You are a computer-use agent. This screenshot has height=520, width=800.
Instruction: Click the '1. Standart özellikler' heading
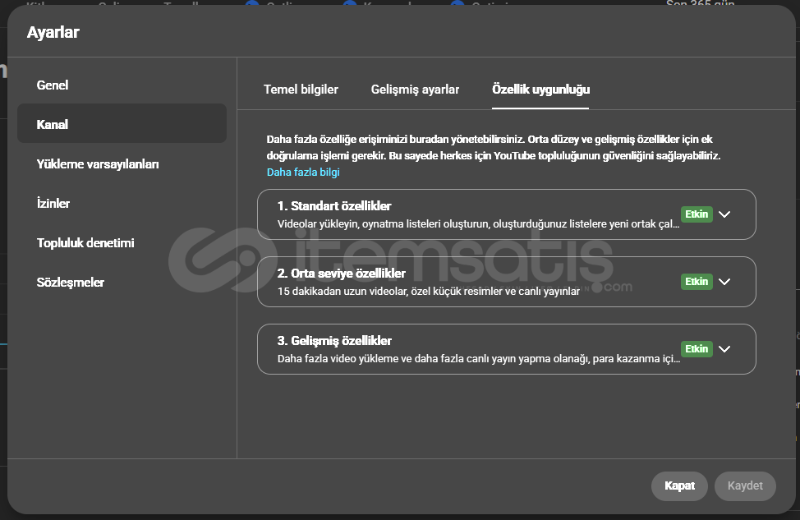(334, 206)
